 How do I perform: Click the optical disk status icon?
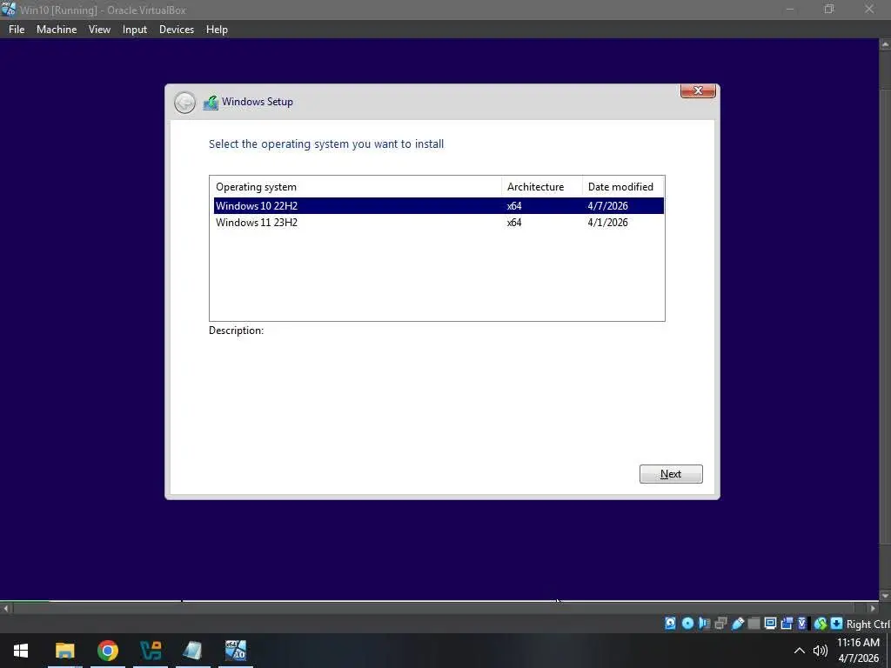tap(687, 624)
